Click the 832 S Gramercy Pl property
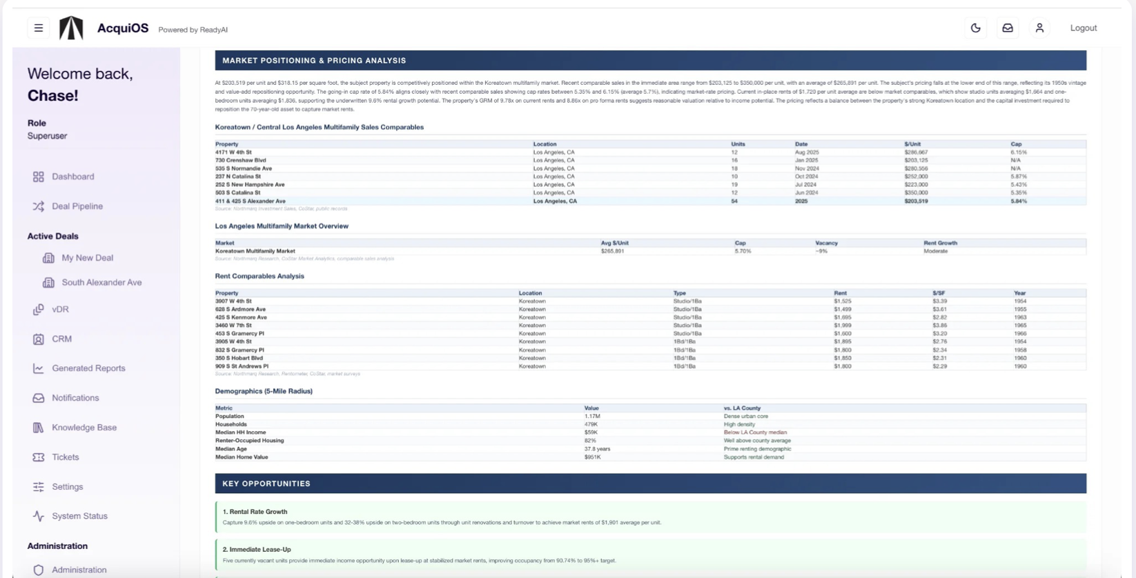 tap(239, 350)
